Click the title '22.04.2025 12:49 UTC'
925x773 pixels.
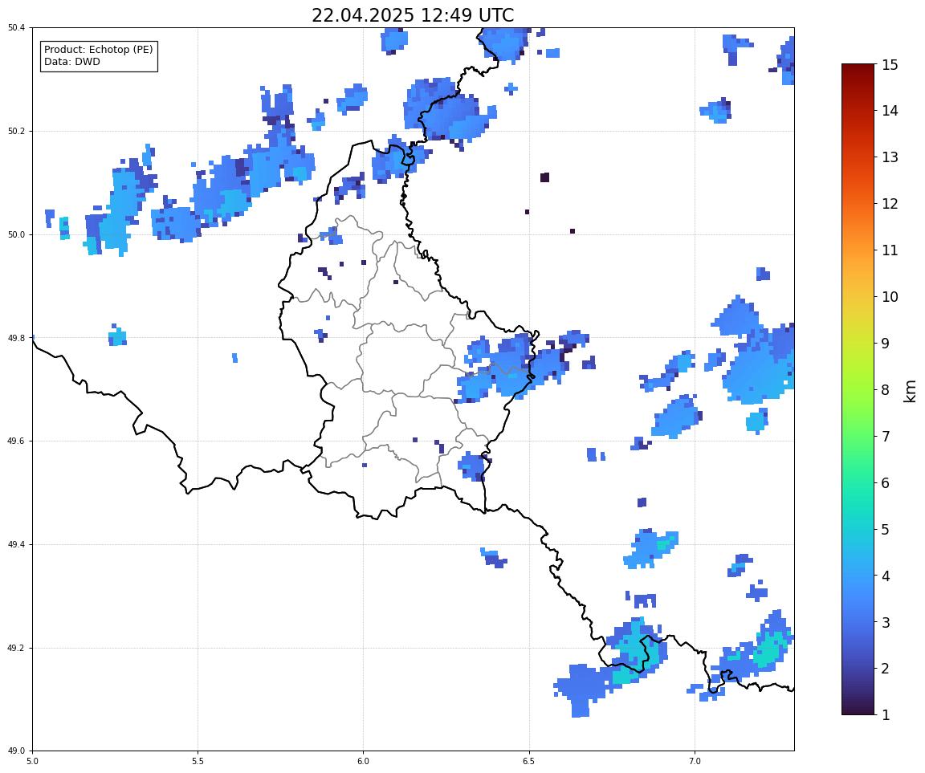413,14
